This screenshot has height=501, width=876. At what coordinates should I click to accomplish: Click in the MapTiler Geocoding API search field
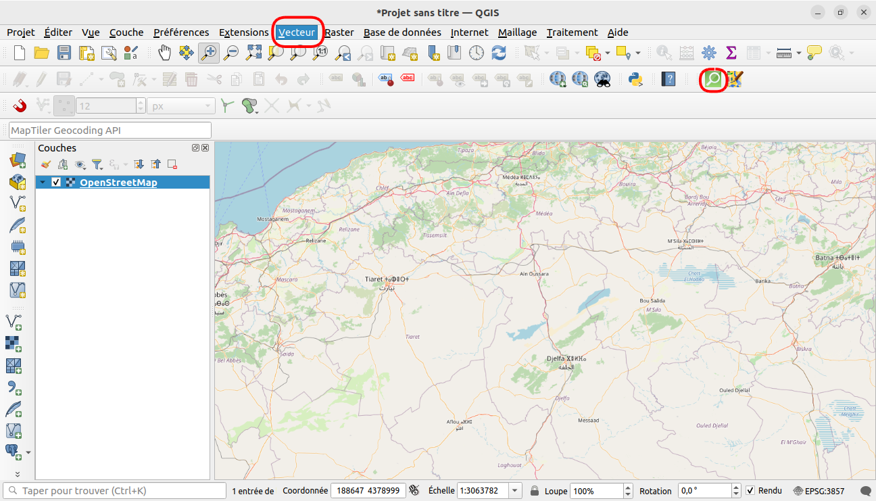pos(110,130)
